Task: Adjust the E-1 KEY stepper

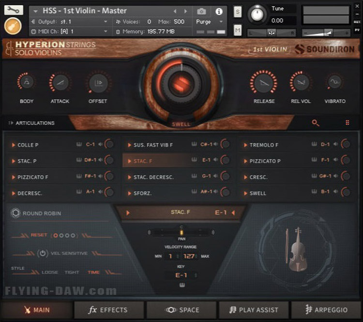Action: click(196, 275)
